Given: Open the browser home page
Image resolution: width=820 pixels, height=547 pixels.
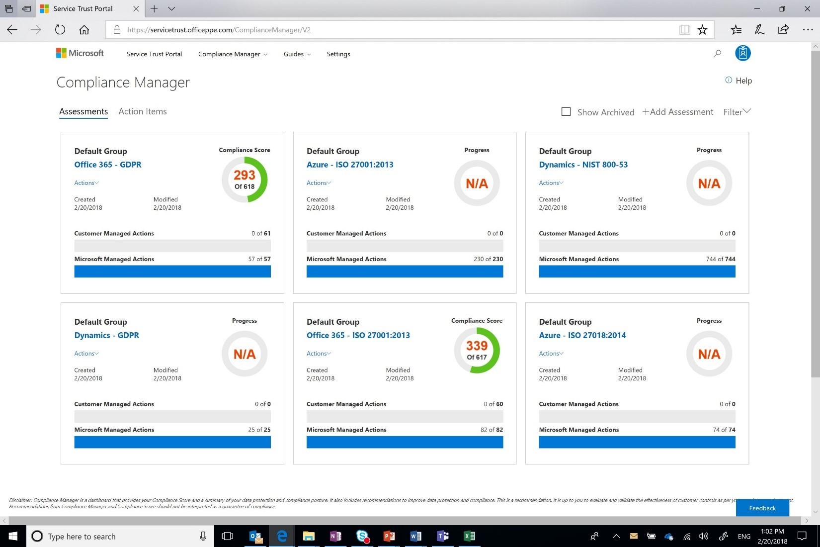Looking at the screenshot, I should pyautogui.click(x=84, y=30).
